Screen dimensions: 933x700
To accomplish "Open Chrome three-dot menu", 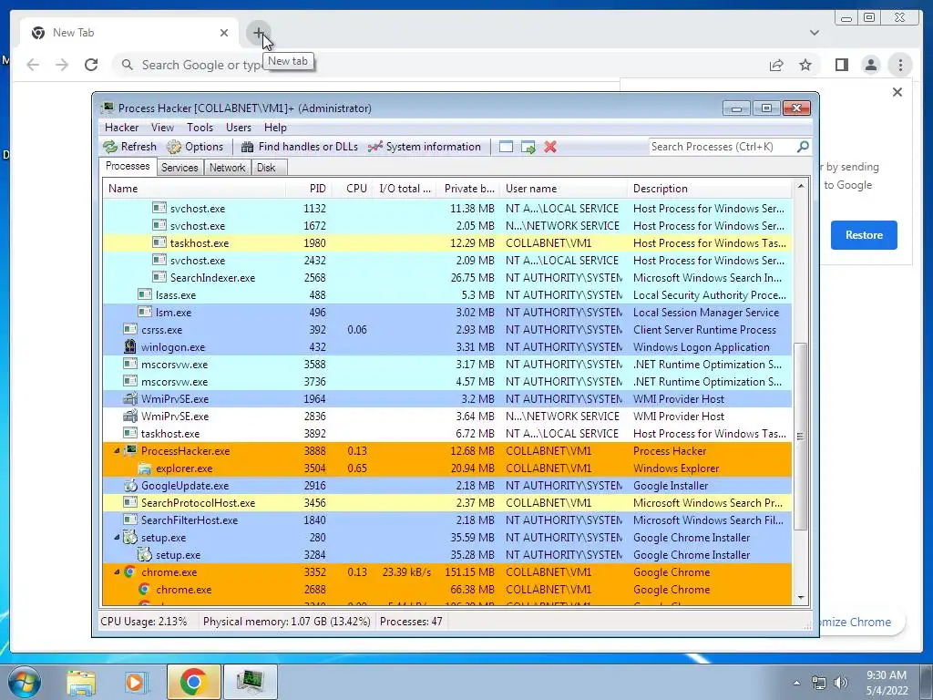I will (x=900, y=65).
